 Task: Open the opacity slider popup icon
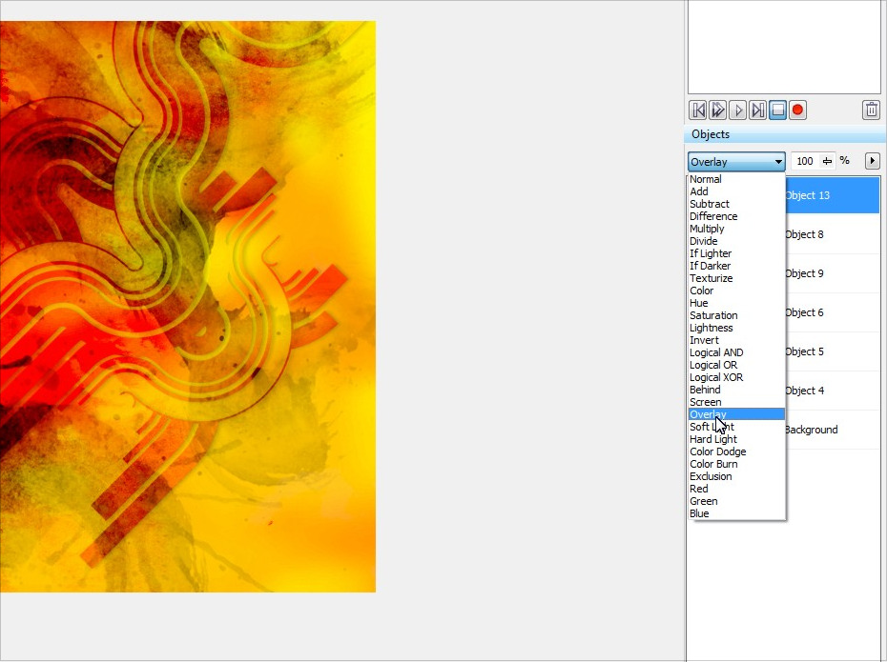[827, 161]
